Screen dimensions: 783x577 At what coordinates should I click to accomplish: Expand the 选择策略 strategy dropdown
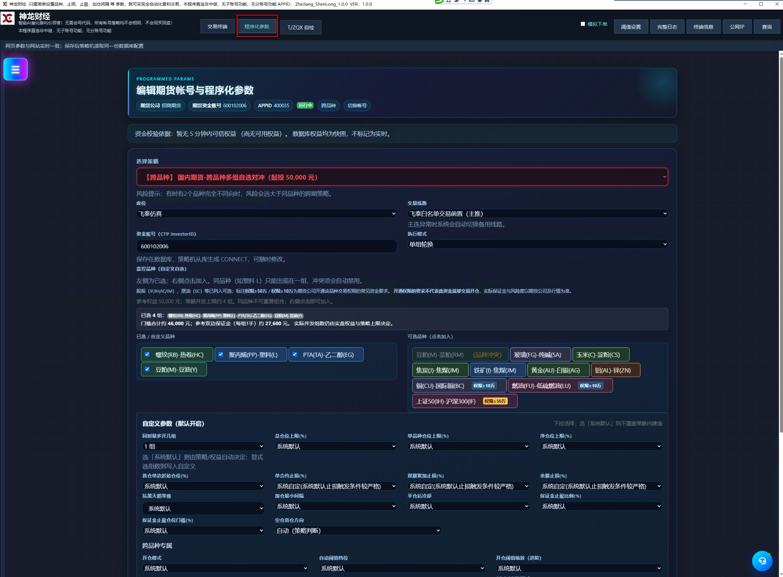402,177
